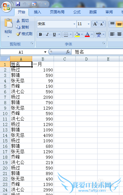Screen dimensions: 123x195
Task: Select column A header
Action: (21, 59)
